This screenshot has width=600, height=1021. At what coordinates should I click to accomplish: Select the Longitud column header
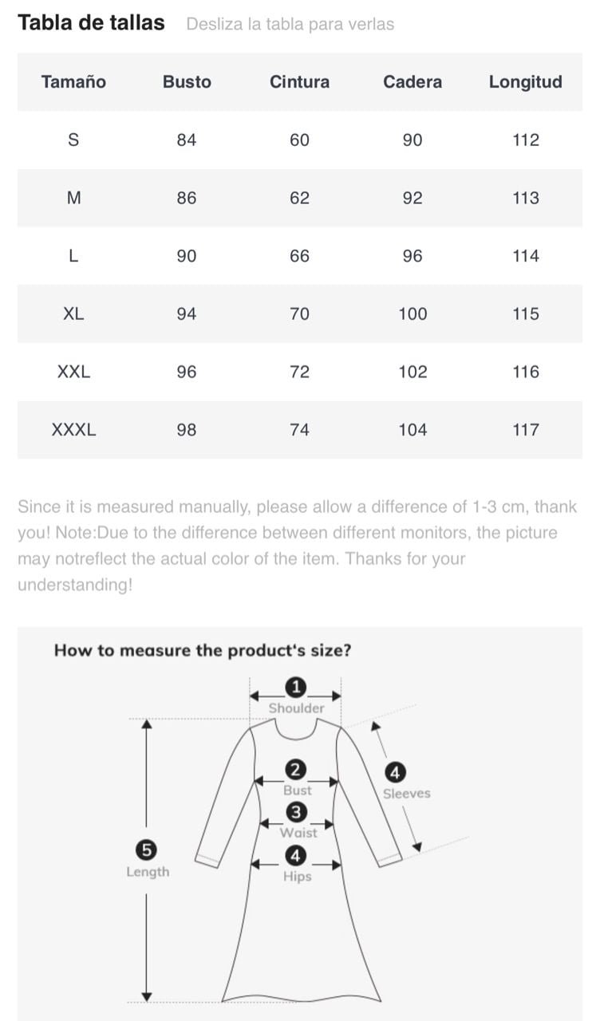click(526, 81)
